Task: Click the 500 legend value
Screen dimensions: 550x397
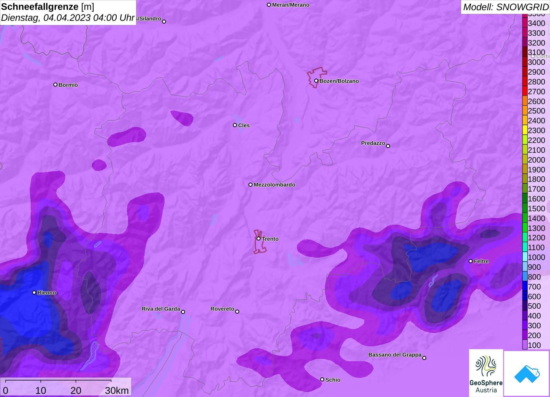Action: [x=534, y=306]
